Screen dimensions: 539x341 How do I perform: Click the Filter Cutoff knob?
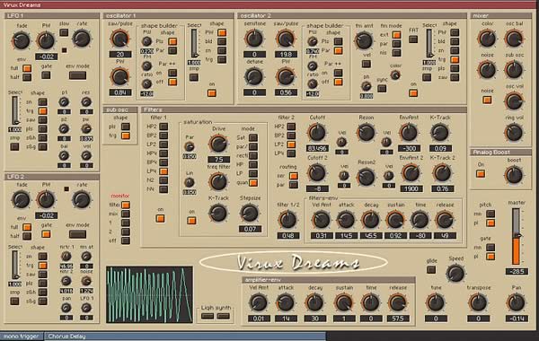click(316, 133)
